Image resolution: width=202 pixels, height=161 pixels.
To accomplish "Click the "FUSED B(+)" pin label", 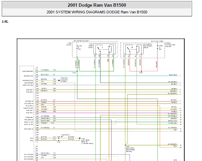I will coord(29,118).
